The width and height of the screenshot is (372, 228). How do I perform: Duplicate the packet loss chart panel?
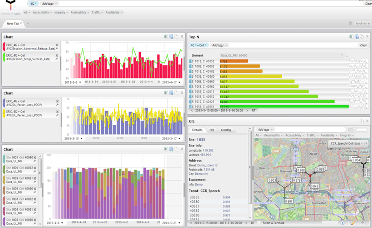point(176,93)
